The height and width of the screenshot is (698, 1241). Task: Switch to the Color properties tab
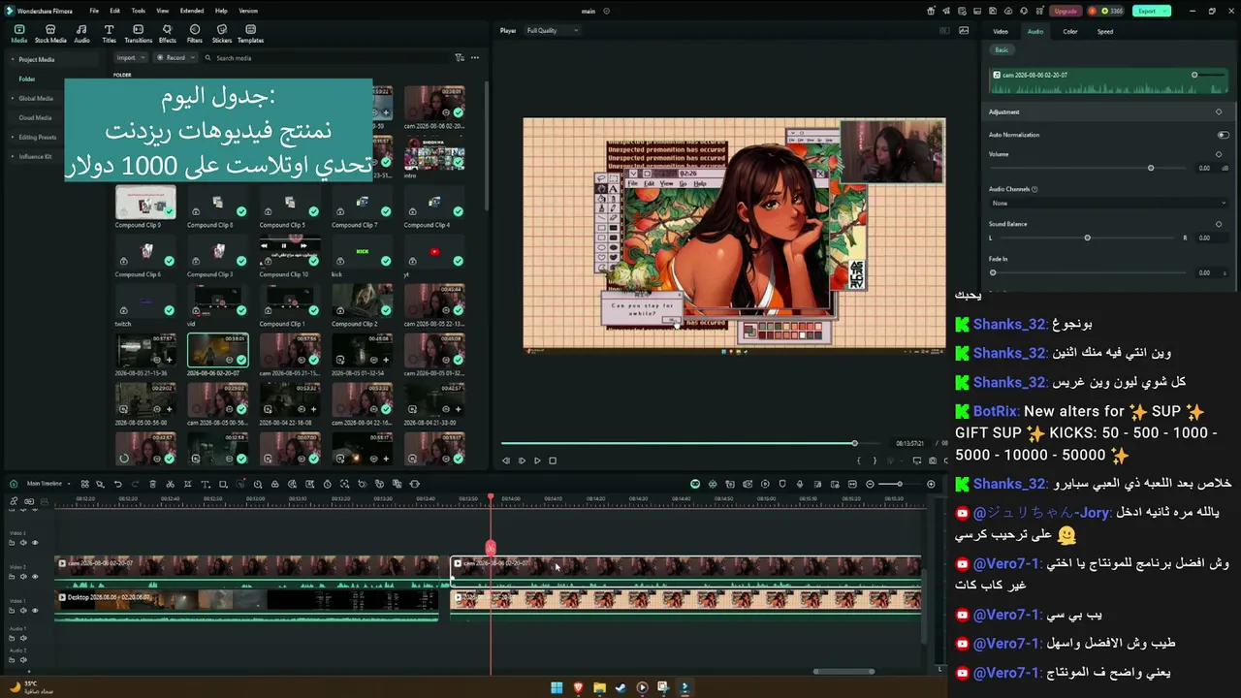click(x=1070, y=31)
